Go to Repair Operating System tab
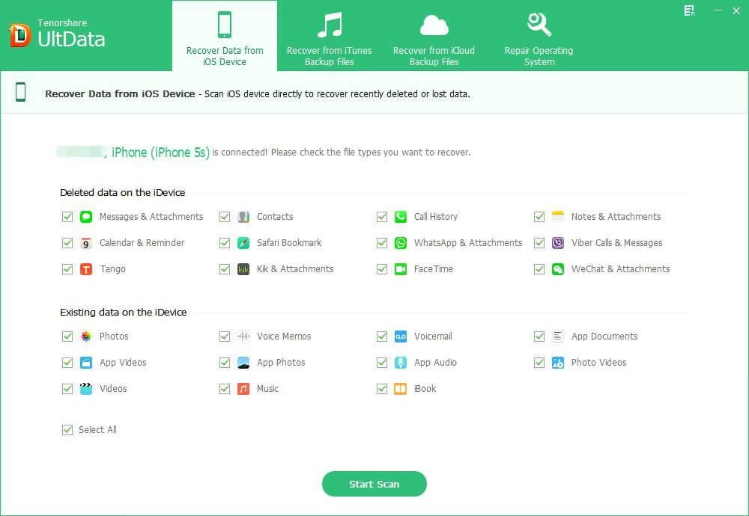This screenshot has height=516, width=749. pos(539,36)
